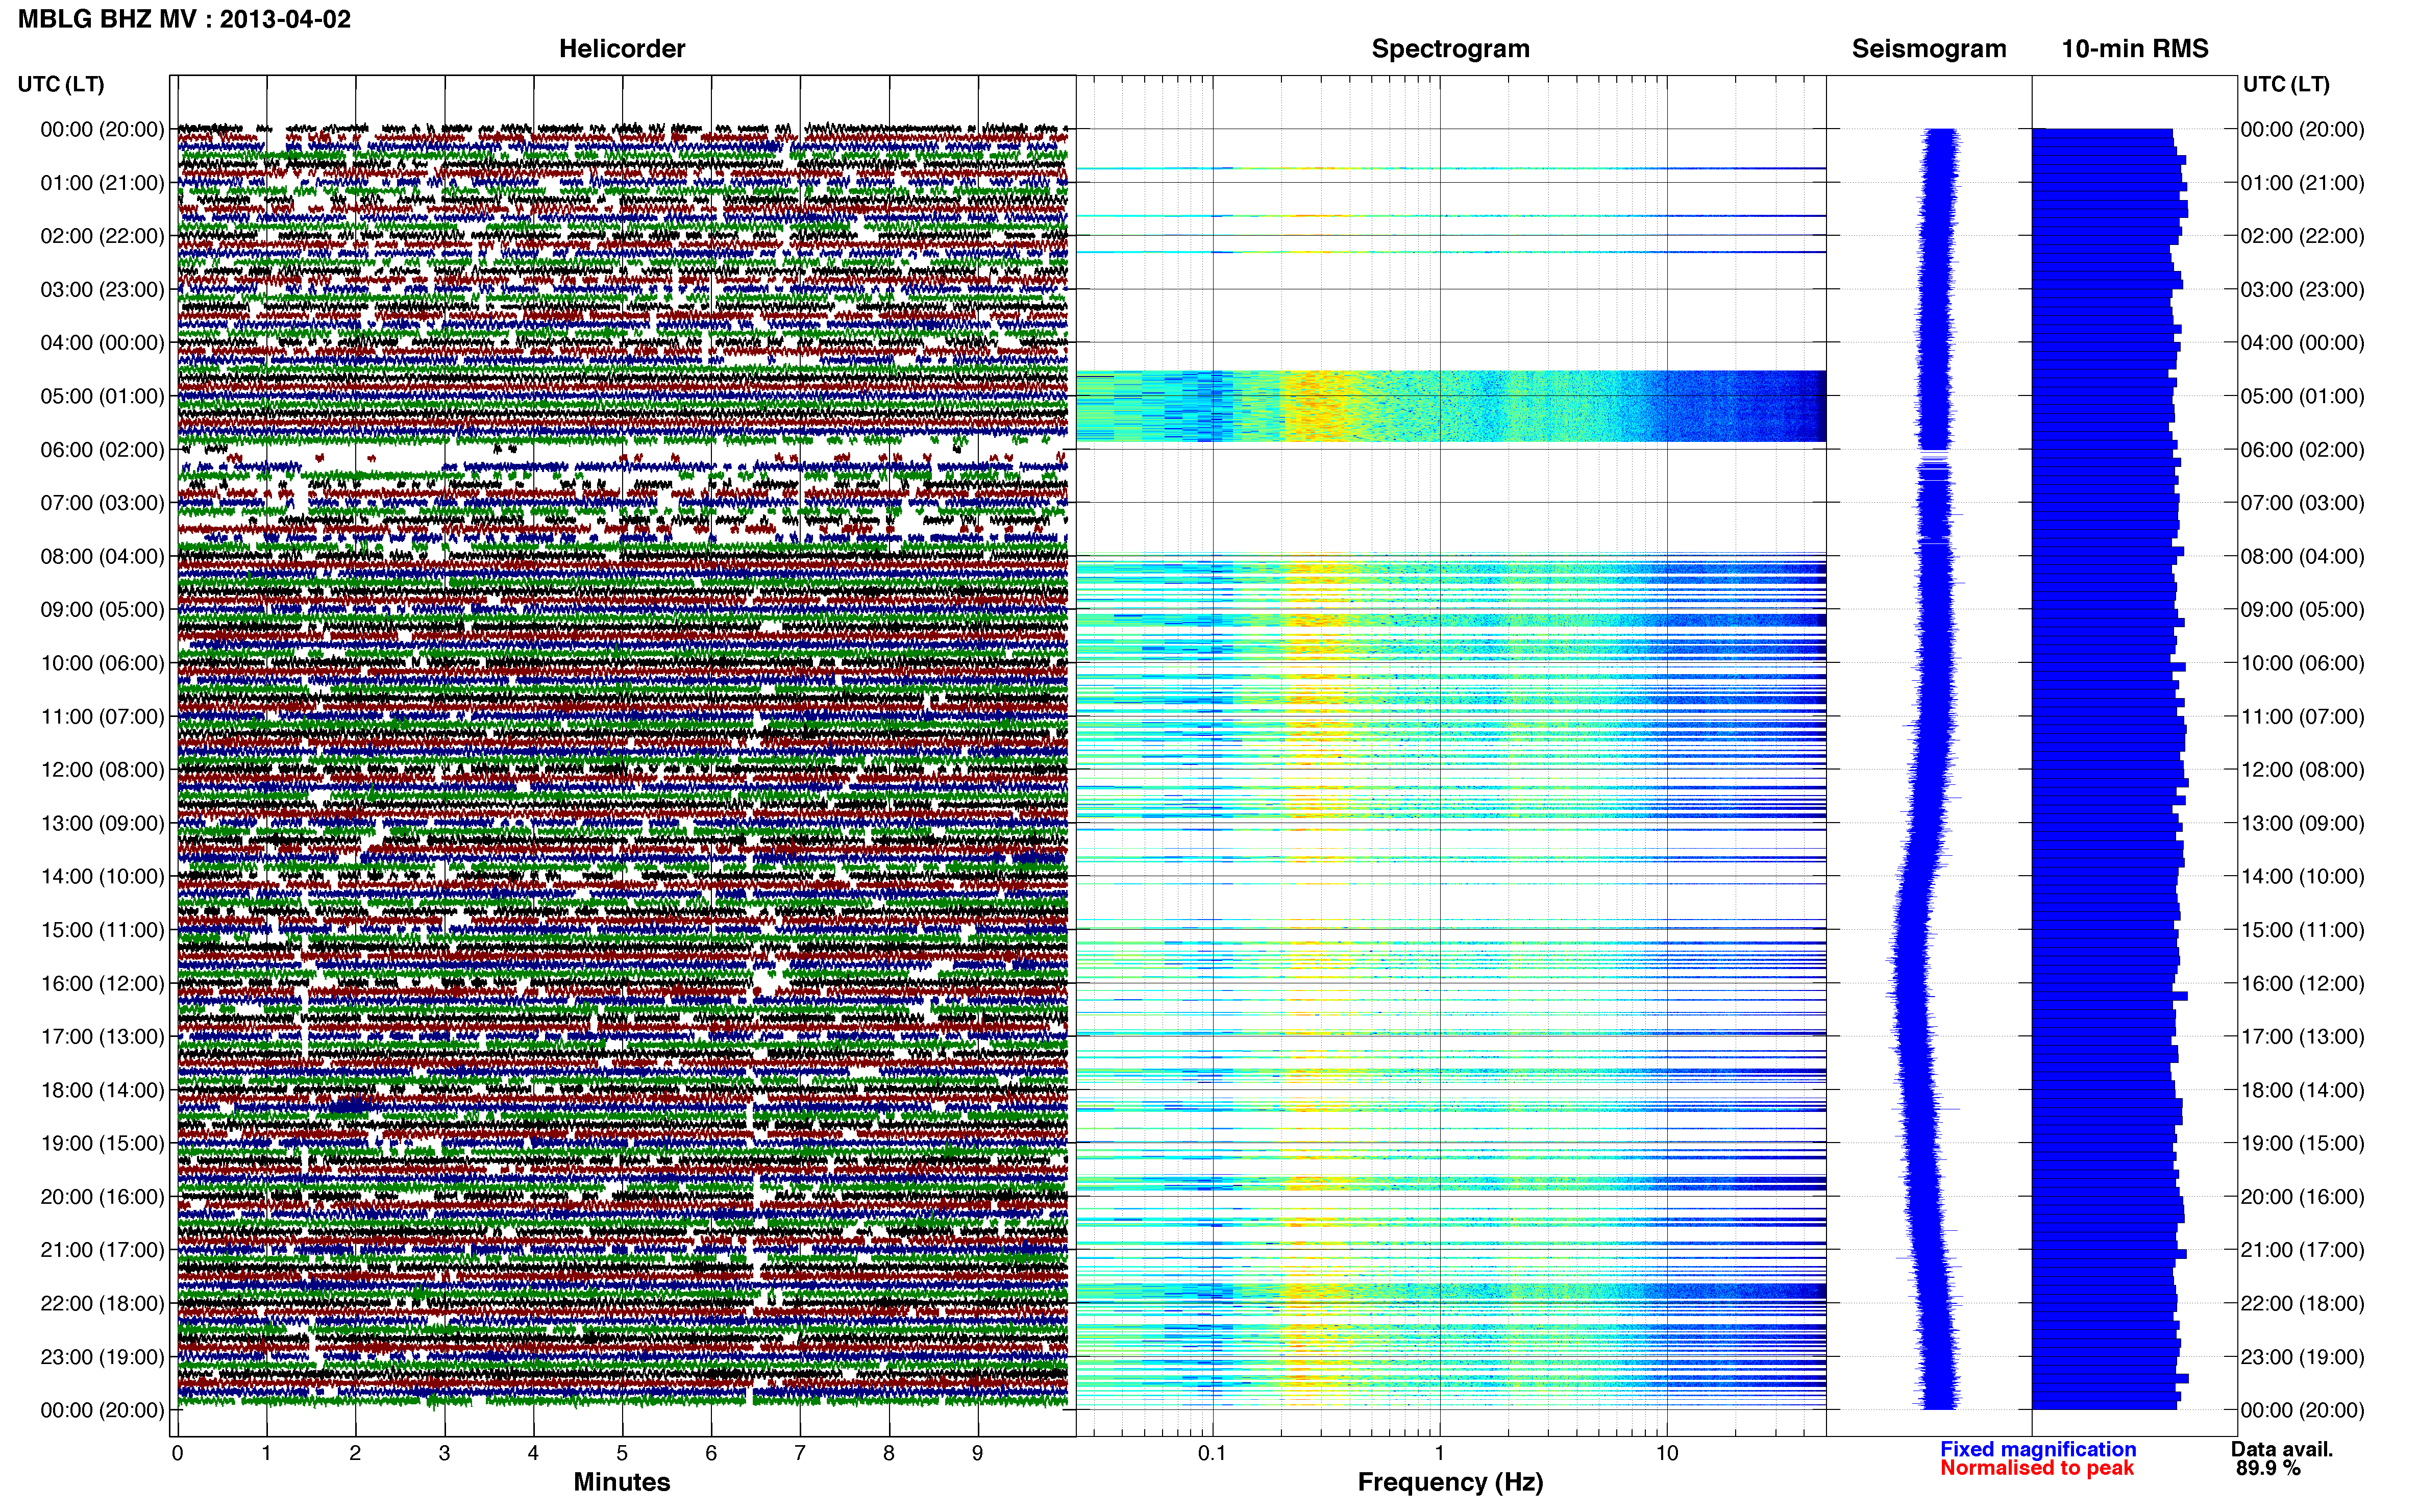The image size is (2419, 1512).
Task: Click the right-axis "UTC (LT)" label
Action: coord(2286,84)
